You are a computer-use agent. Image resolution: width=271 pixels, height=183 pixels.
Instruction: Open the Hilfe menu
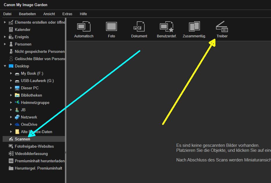(x=83, y=14)
